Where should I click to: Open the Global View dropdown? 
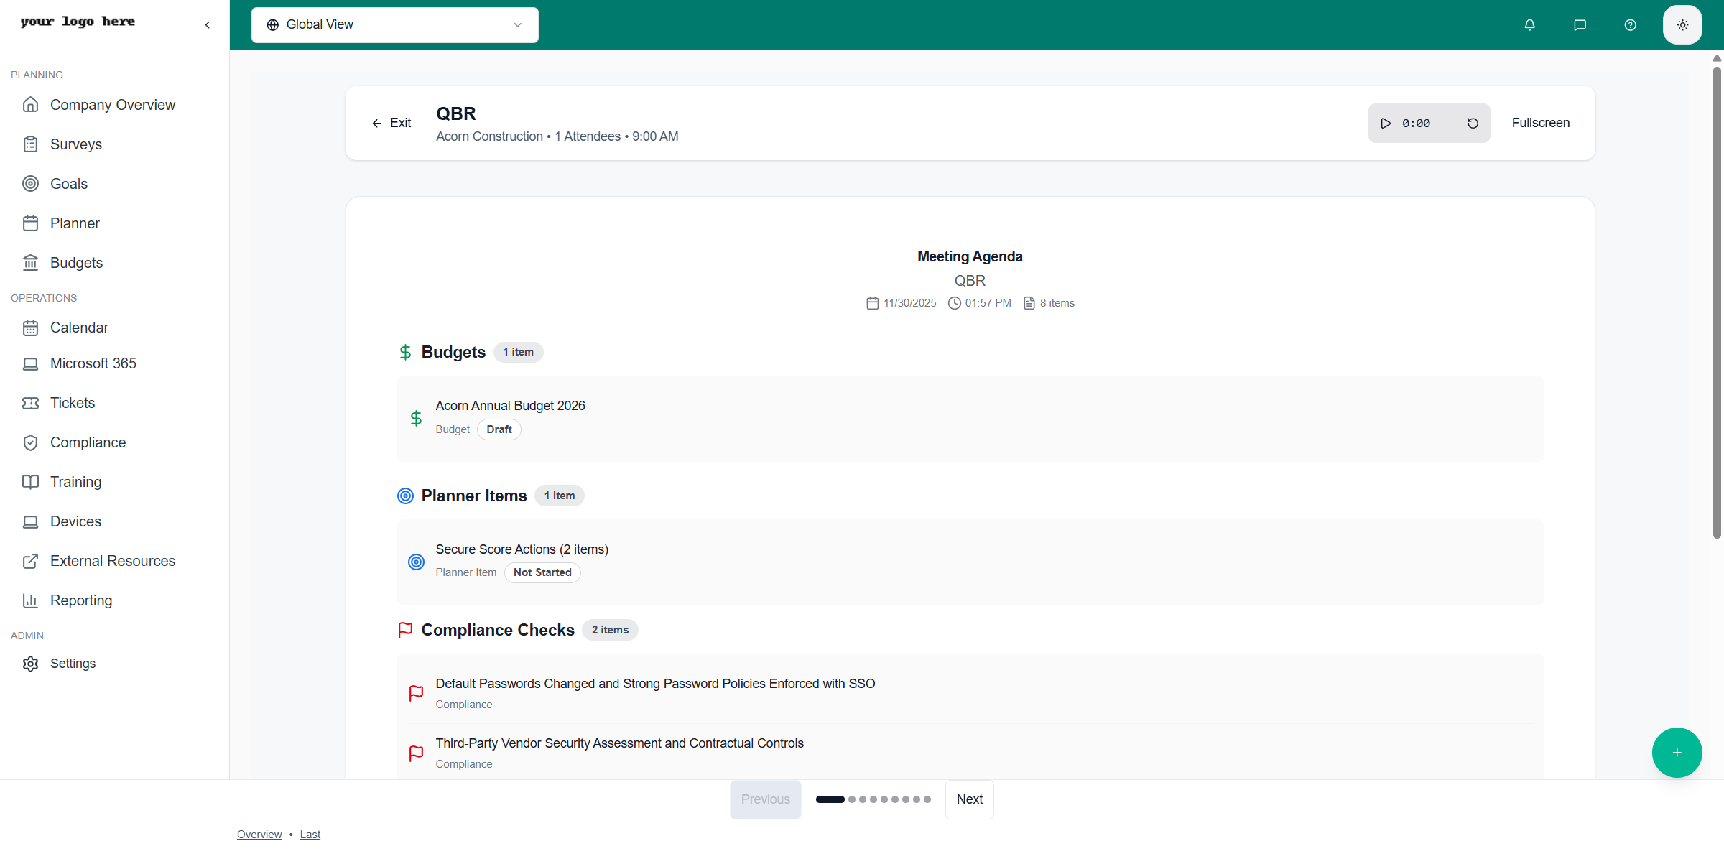click(x=394, y=25)
